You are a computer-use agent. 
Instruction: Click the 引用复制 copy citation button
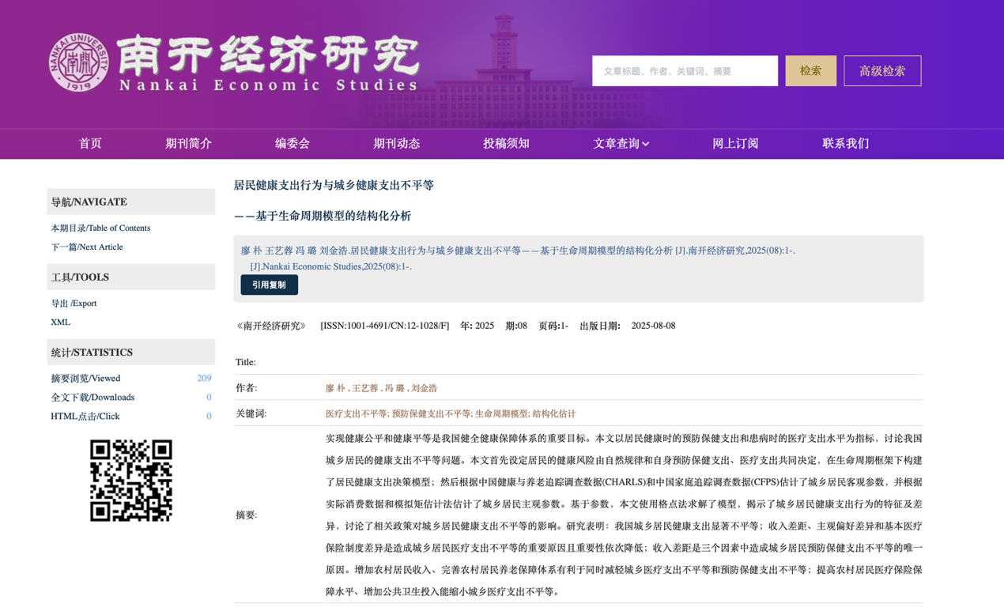(269, 285)
